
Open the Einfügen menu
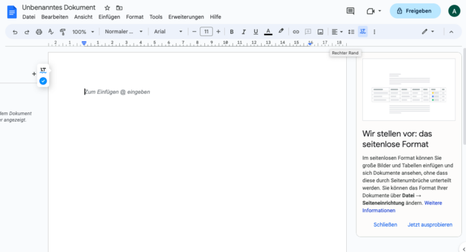point(109,17)
